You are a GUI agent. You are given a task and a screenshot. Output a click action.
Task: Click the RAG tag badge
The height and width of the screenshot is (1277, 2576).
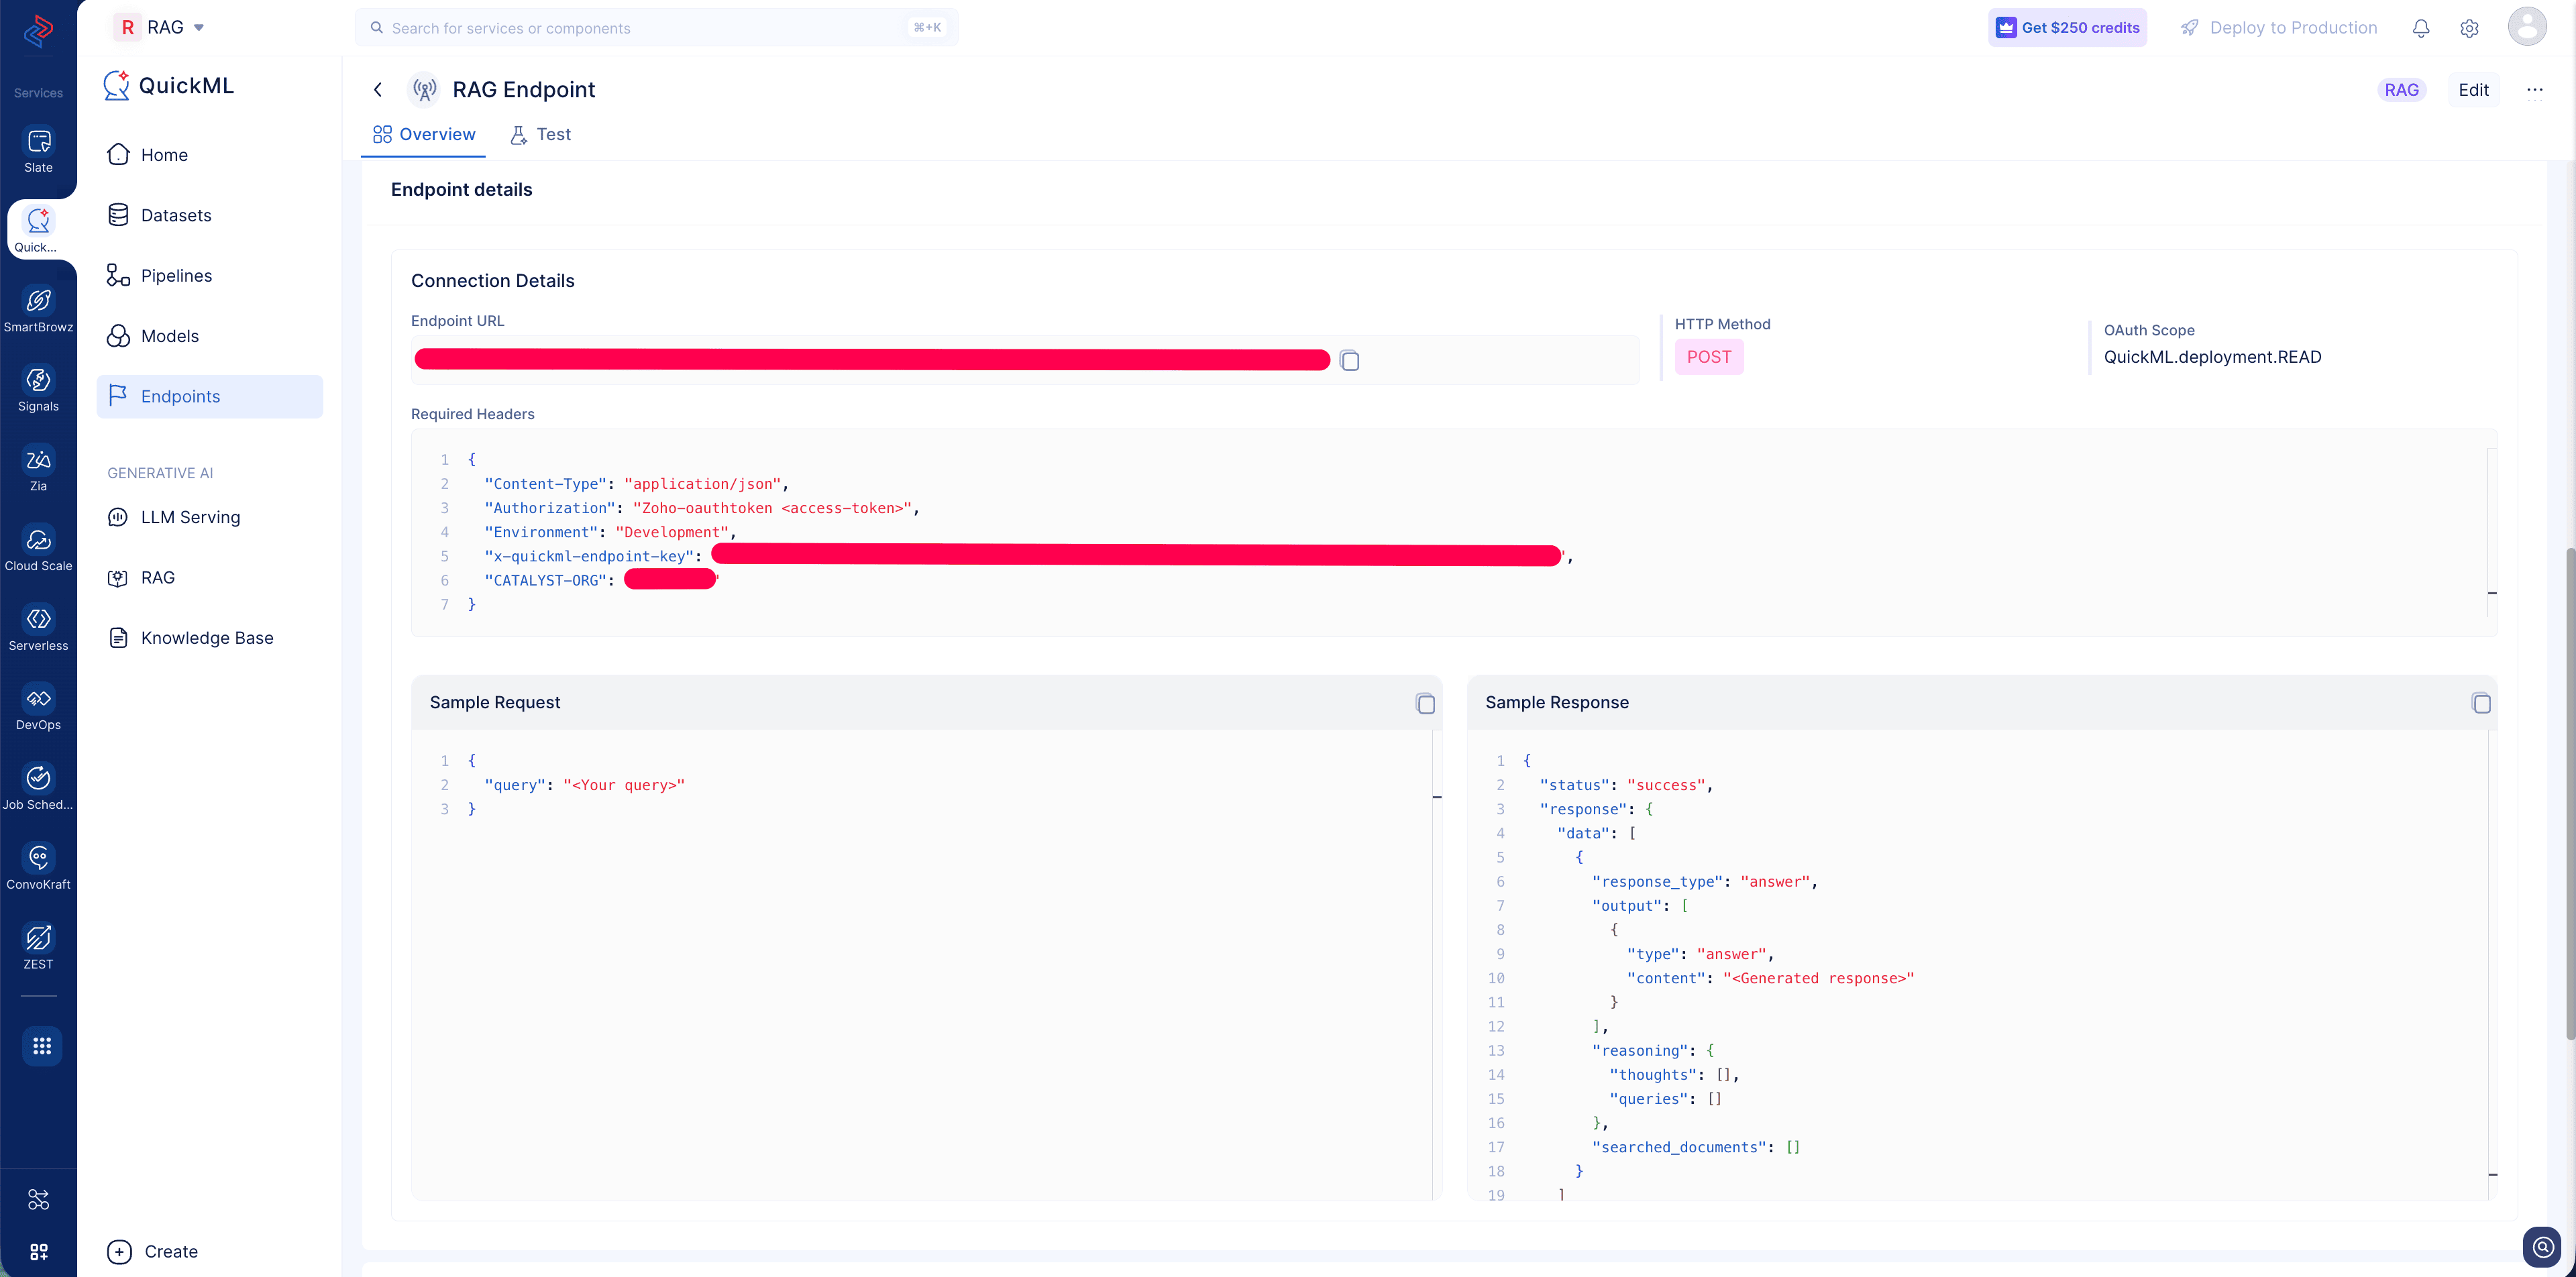coord(2401,90)
